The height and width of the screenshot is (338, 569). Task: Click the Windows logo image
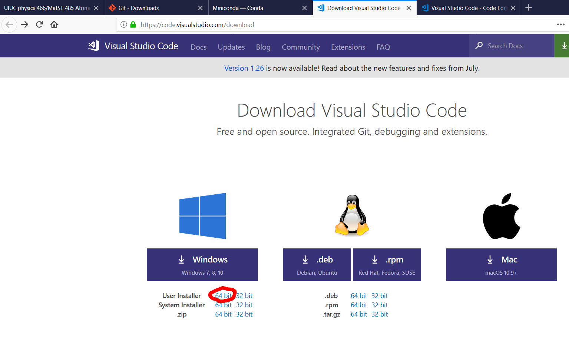click(x=202, y=216)
